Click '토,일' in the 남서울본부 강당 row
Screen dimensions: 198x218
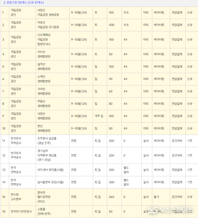[x=98, y=182]
